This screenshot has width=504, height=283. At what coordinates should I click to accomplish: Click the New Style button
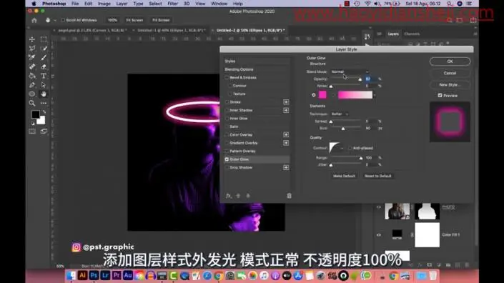tap(450, 85)
